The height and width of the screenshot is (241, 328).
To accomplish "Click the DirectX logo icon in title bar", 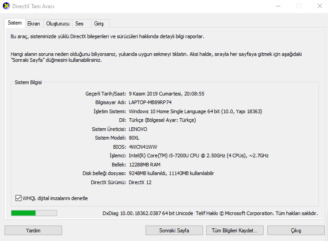I will point(6,6).
